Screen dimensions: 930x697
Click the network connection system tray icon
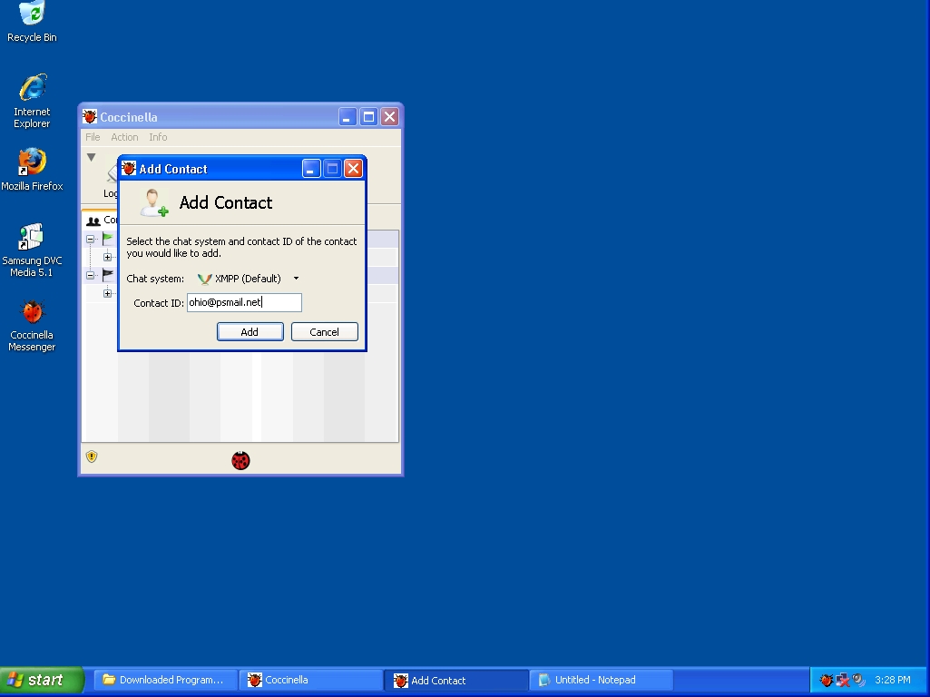pos(842,680)
